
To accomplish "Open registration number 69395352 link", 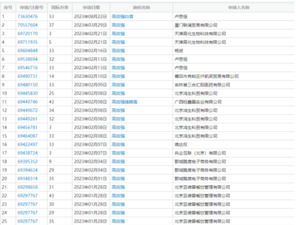I will point(27,161).
